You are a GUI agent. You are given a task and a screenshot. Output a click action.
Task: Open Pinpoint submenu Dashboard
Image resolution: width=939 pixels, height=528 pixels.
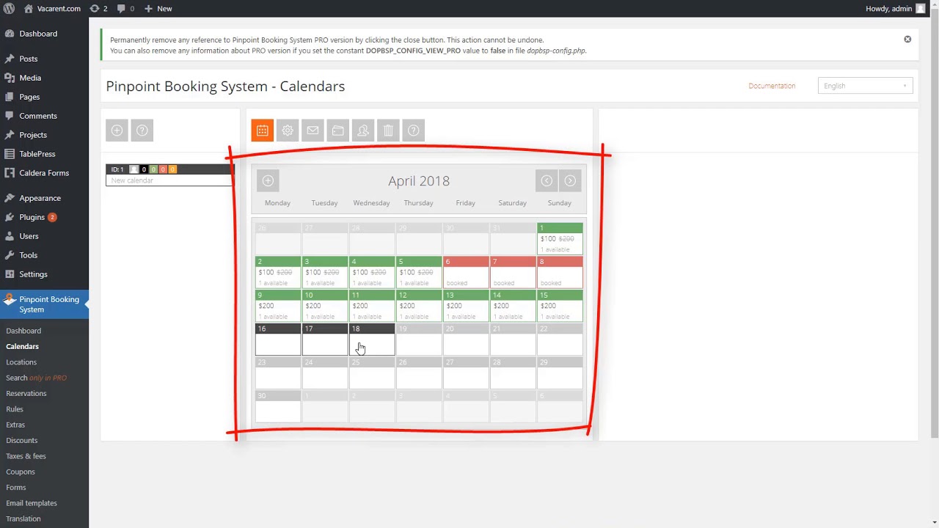(23, 331)
